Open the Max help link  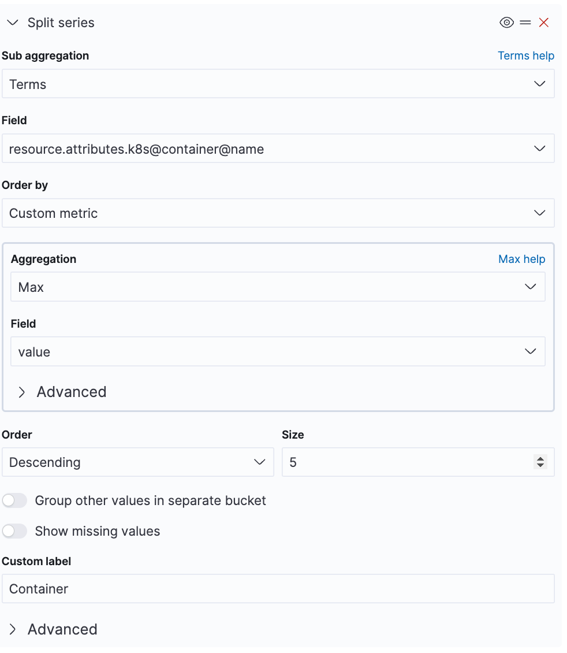coord(521,259)
